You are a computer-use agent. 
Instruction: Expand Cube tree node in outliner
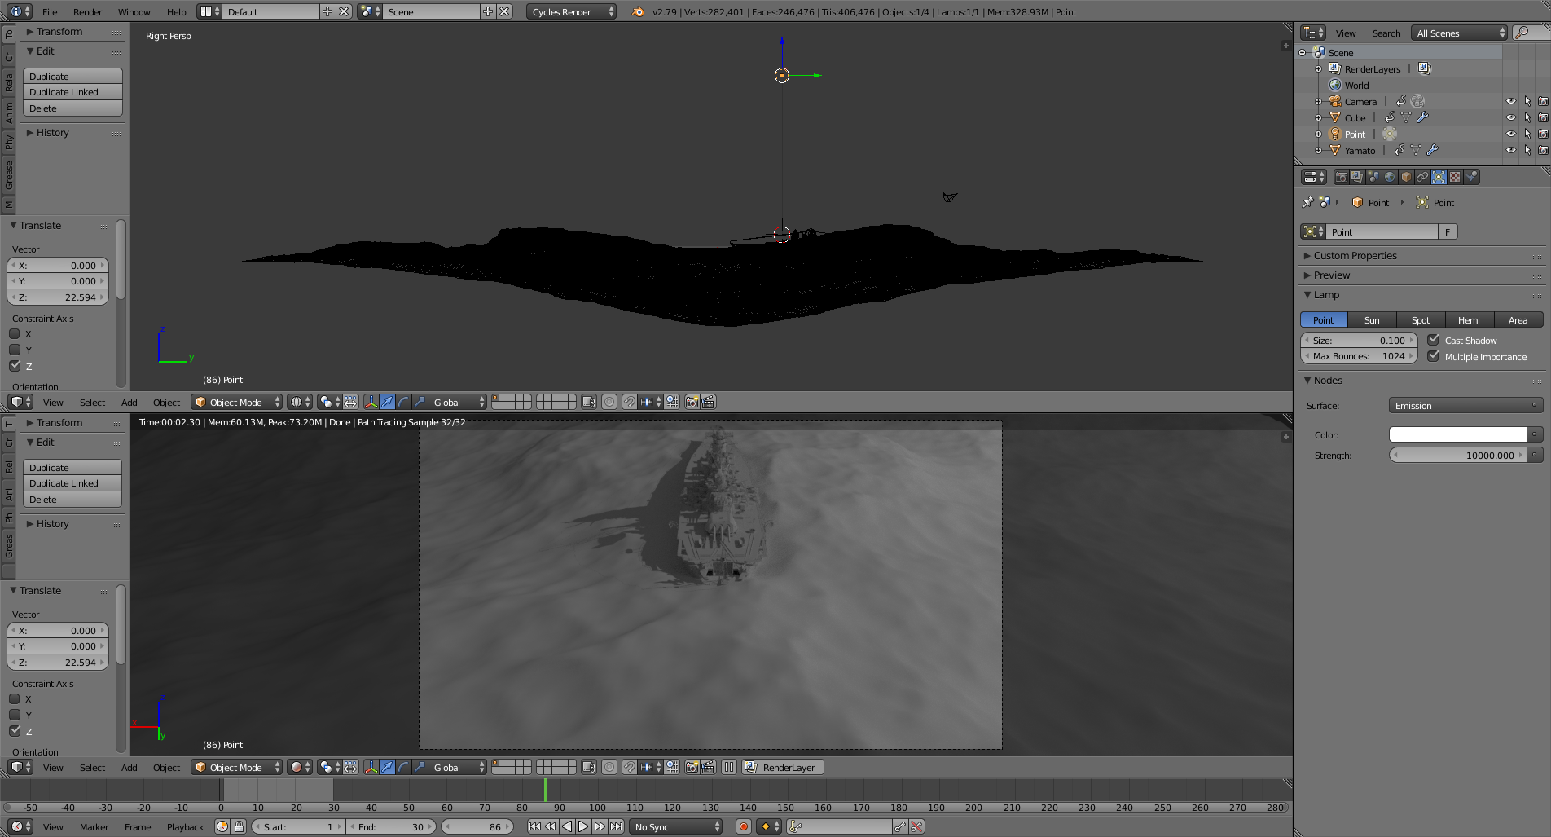[1318, 117]
